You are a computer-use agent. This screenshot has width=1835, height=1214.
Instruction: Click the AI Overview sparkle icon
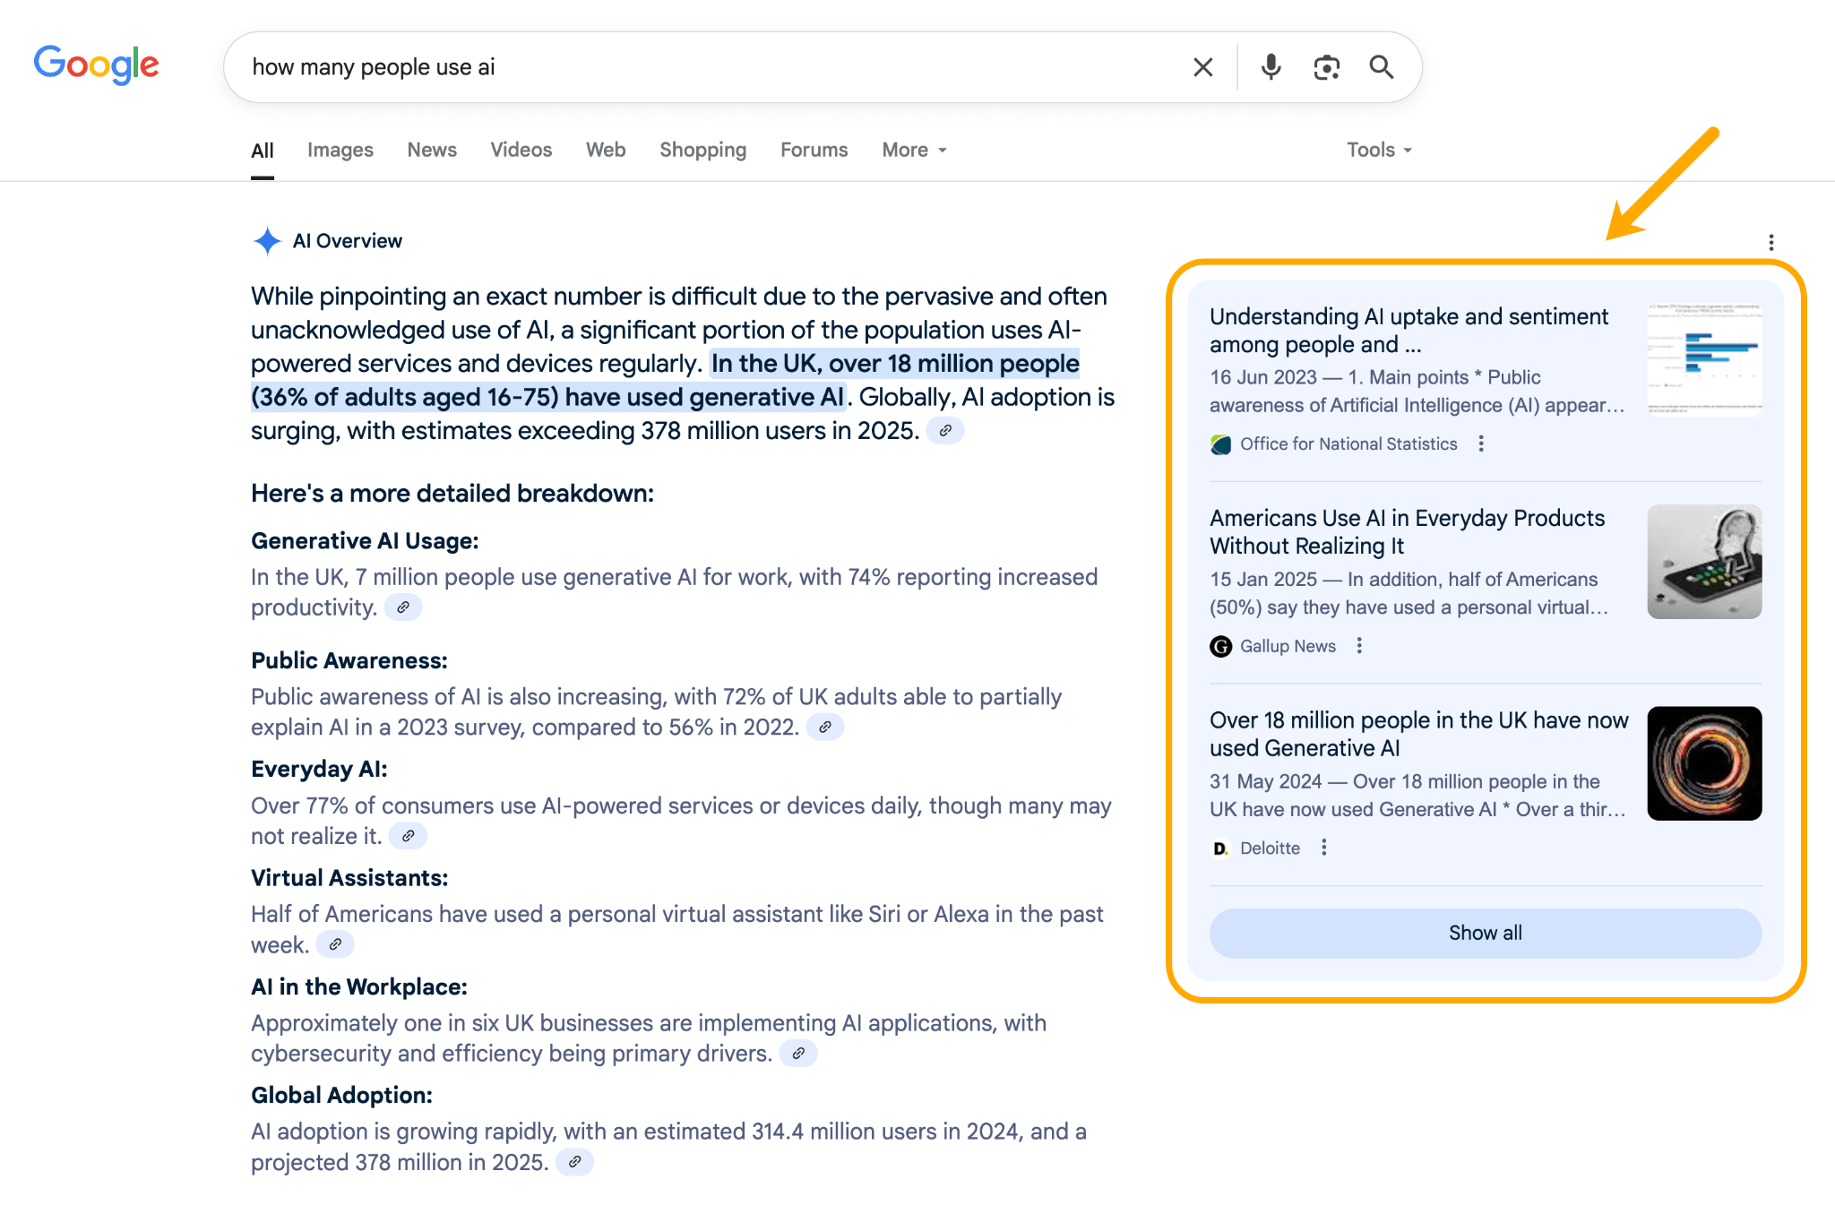266,239
